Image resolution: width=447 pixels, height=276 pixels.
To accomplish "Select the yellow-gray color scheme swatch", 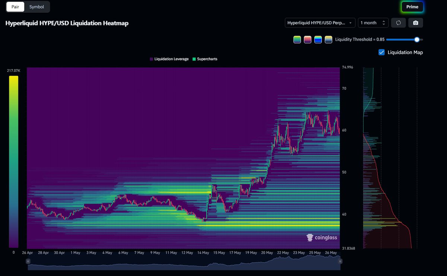I will click(x=328, y=39).
